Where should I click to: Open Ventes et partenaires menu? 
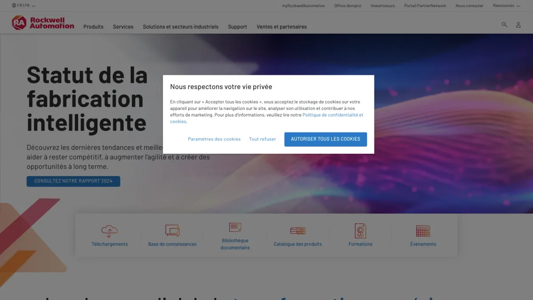tap(282, 27)
